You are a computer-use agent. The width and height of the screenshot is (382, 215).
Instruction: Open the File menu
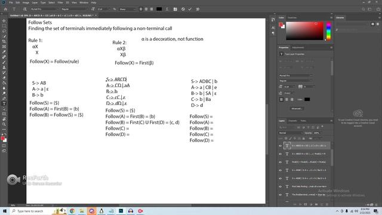11,2
